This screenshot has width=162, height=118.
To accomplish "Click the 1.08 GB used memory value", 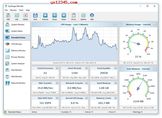I will pos(104,88).
